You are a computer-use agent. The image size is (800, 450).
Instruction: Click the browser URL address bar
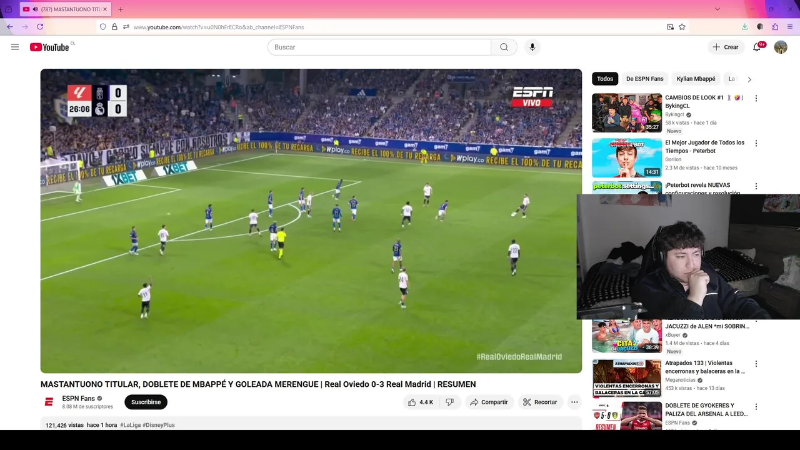pyautogui.click(x=394, y=27)
